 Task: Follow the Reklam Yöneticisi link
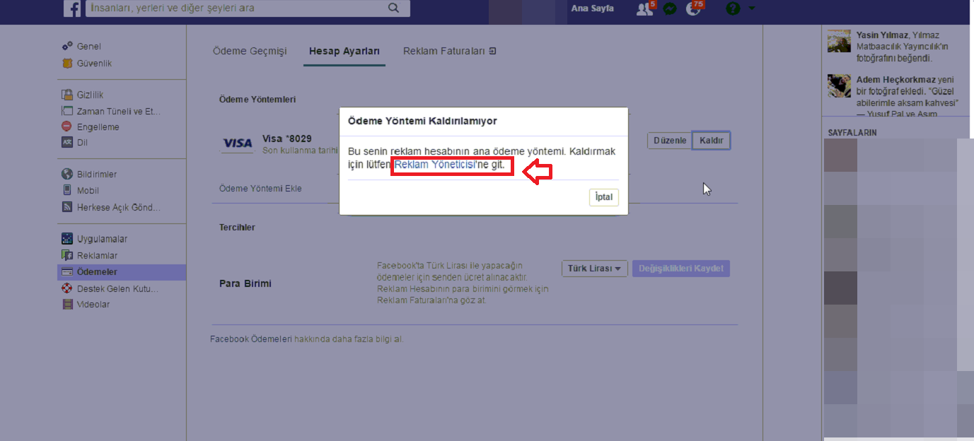pos(434,164)
